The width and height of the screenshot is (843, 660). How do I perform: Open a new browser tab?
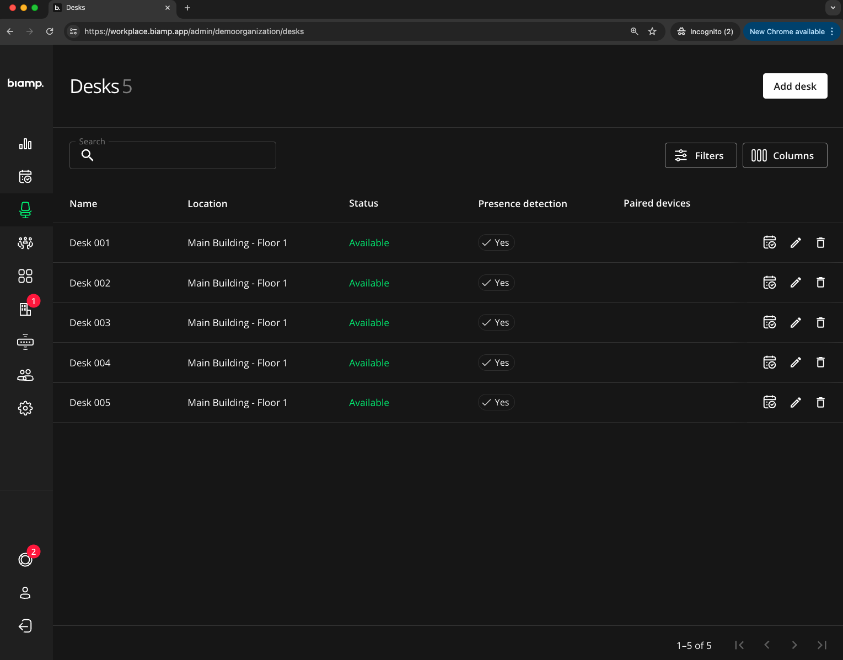click(187, 8)
